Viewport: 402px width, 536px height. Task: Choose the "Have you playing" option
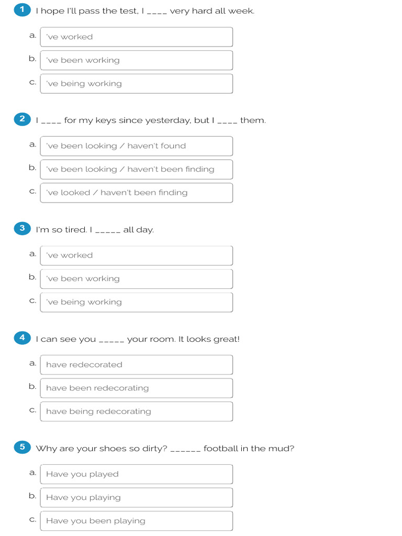136,498
